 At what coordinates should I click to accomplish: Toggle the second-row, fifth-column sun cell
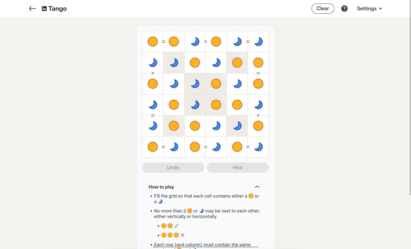[x=237, y=63]
